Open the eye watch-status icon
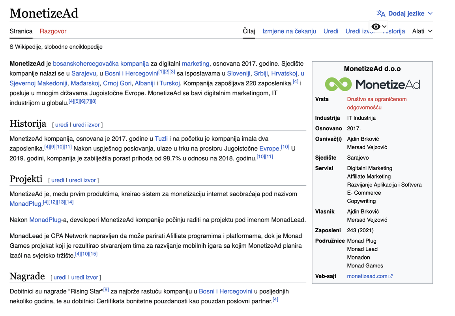Screen dimensions: 455x316 (376, 27)
